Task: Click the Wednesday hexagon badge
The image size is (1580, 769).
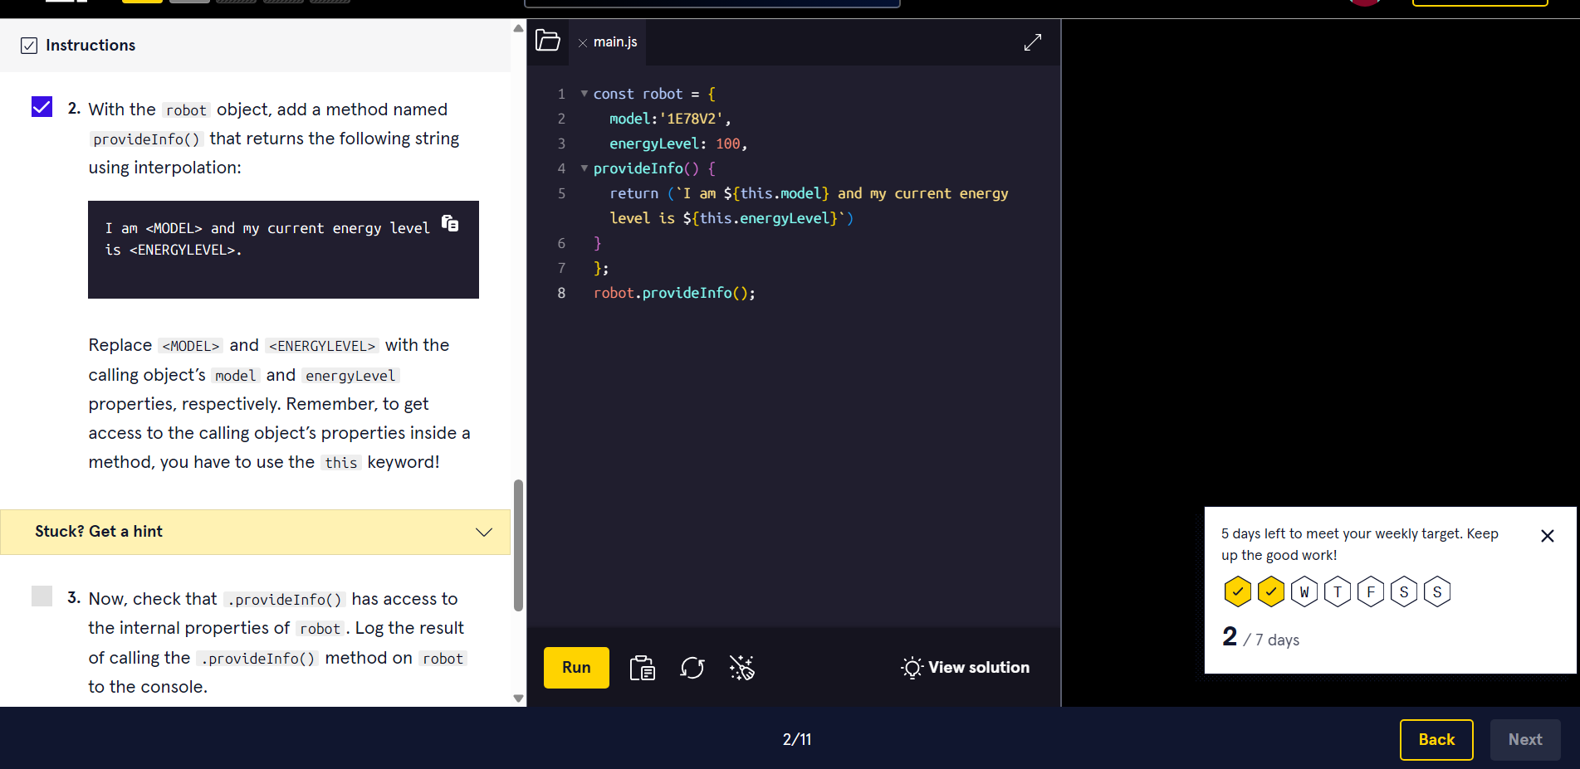Action: click(1304, 592)
